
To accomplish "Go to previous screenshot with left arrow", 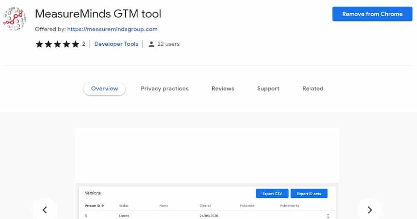I will coord(45,210).
